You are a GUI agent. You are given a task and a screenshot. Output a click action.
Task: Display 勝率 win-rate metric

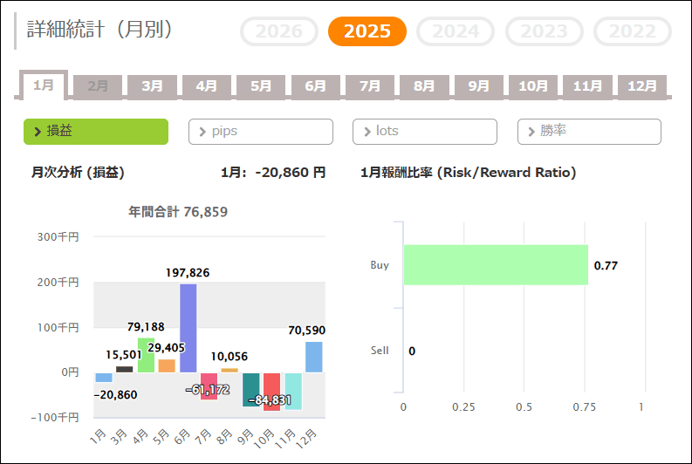(x=589, y=132)
